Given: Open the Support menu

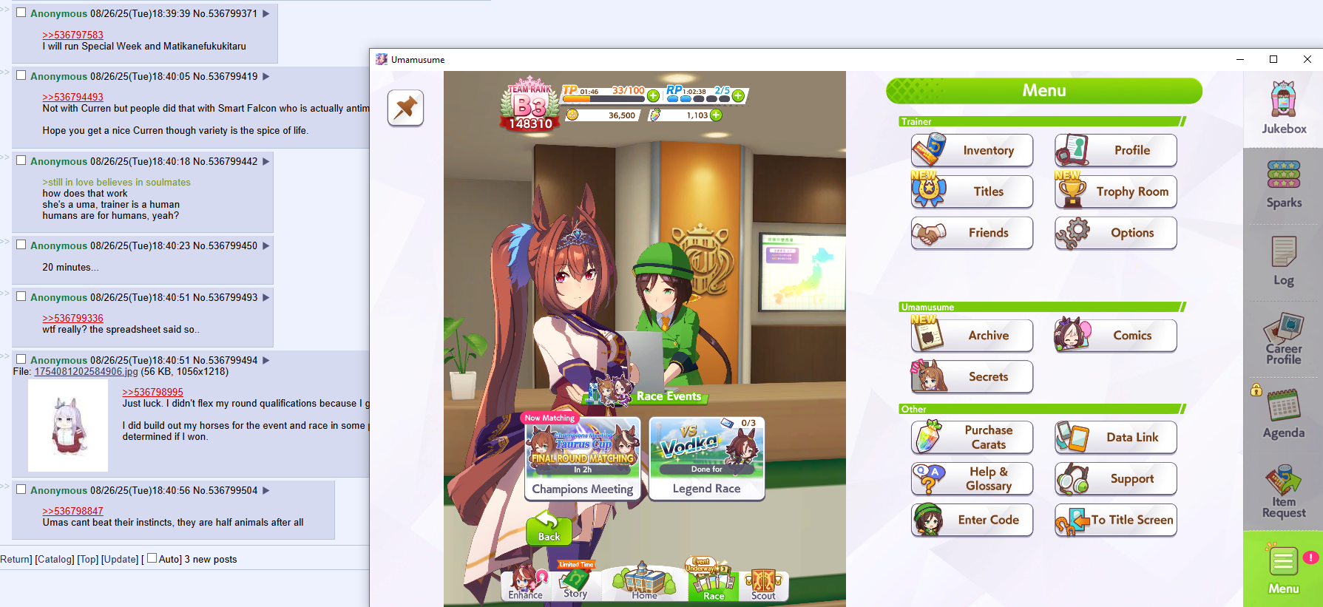Looking at the screenshot, I should (x=1115, y=478).
